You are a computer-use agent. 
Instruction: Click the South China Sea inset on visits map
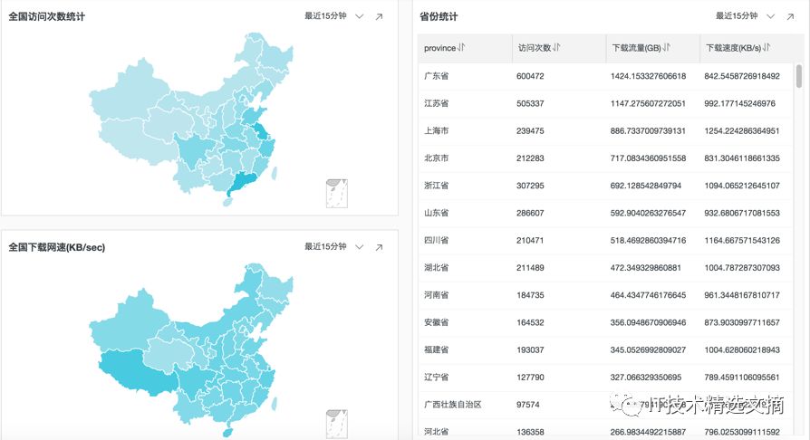[x=337, y=193]
